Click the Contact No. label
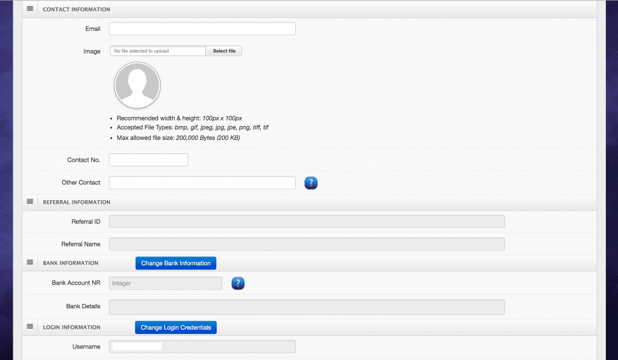The image size is (618, 360). tap(83, 160)
